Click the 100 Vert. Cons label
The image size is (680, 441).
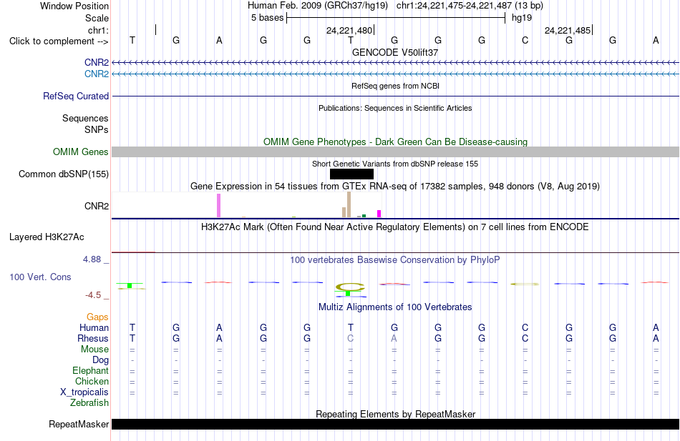pos(40,277)
